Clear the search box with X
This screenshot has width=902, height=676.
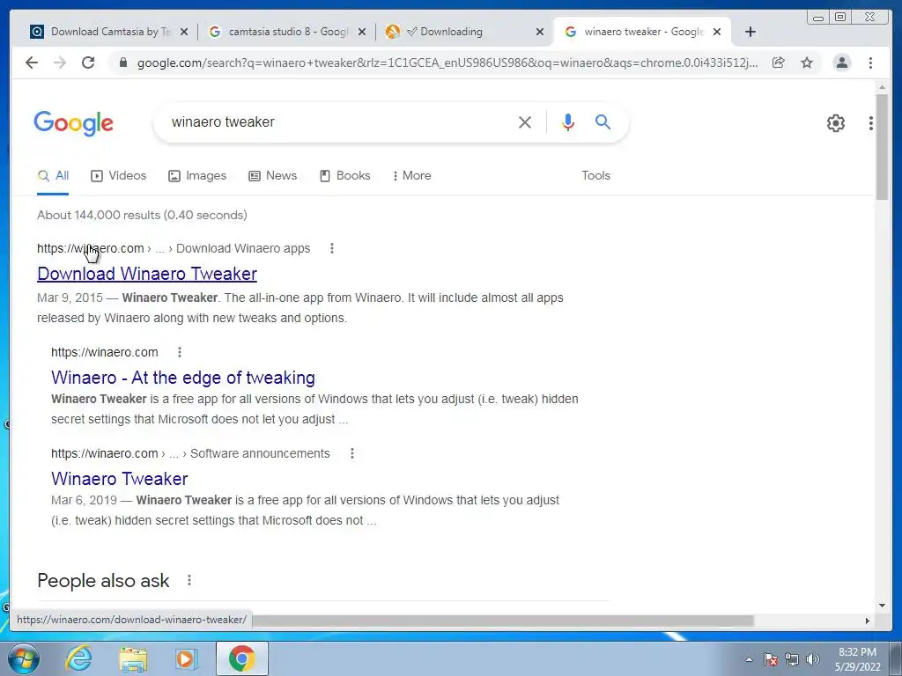525,121
